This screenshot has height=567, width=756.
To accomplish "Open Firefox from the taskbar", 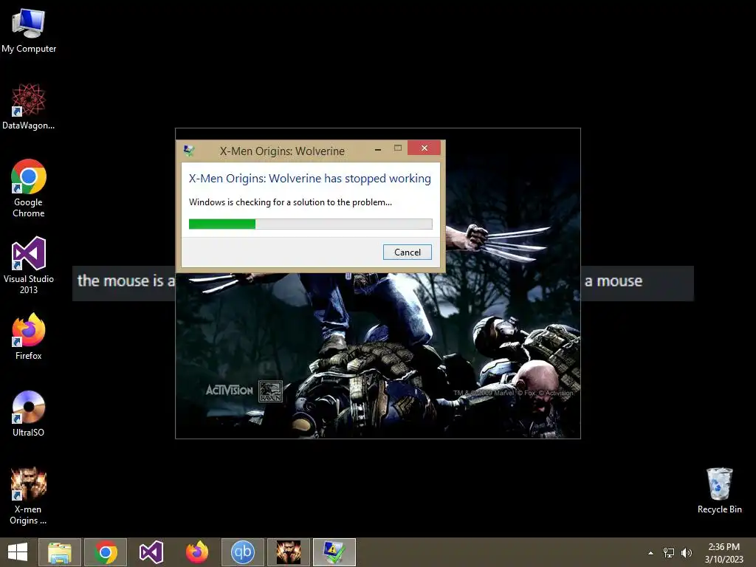I will point(196,552).
